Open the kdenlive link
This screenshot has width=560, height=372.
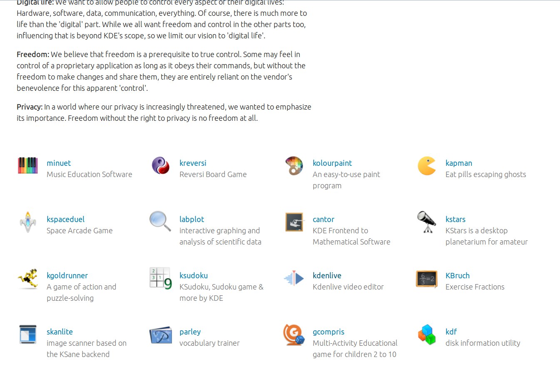(x=327, y=275)
